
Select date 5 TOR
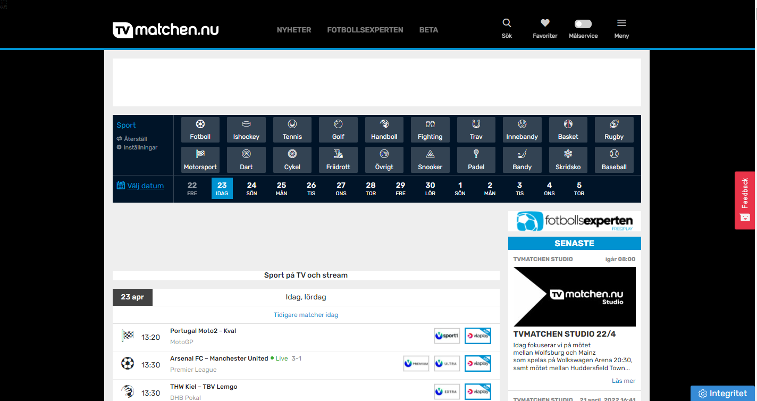pyautogui.click(x=579, y=188)
